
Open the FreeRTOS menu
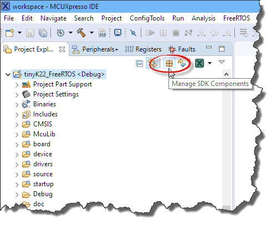(237, 18)
